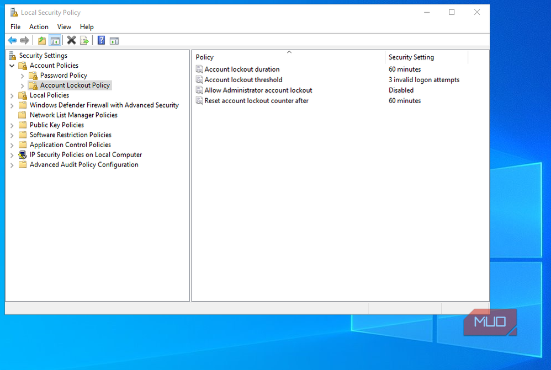Open Help via the blue question-mark icon
The height and width of the screenshot is (370, 551).
point(101,41)
